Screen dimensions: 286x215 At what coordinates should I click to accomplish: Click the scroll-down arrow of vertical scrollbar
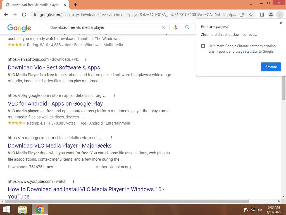283,197
